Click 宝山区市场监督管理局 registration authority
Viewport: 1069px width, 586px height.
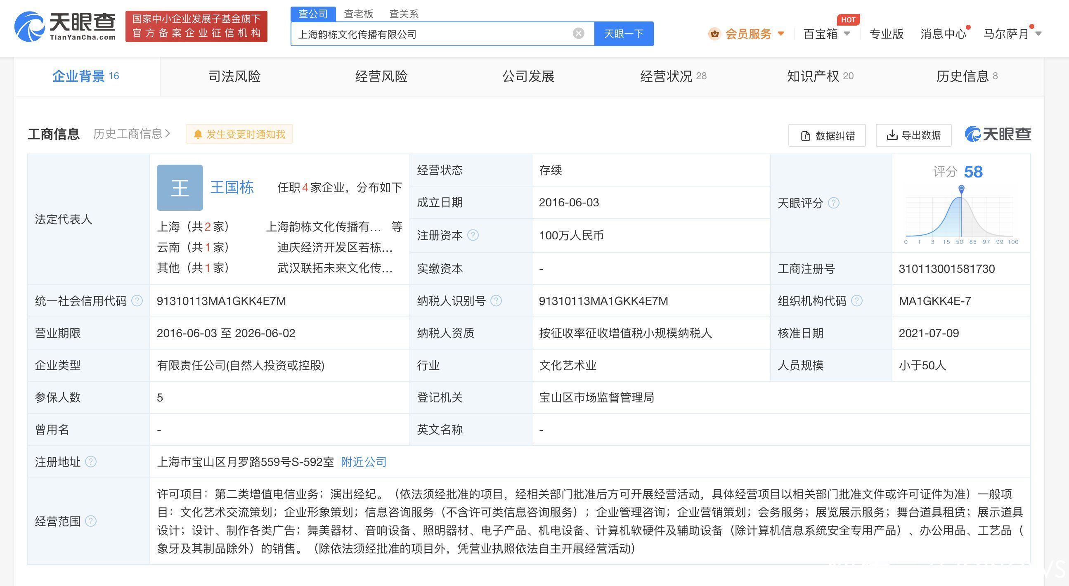(596, 397)
